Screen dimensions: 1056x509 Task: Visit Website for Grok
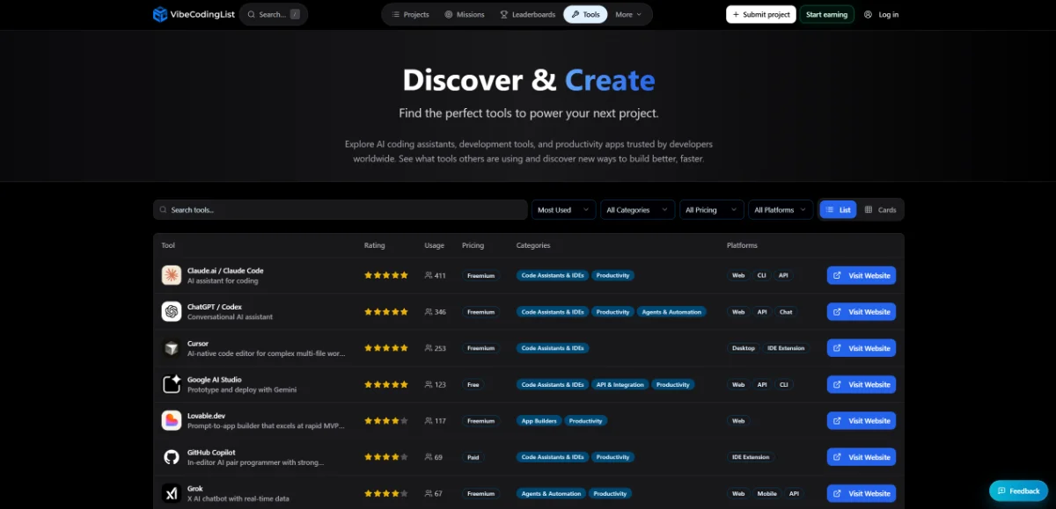[x=862, y=493]
